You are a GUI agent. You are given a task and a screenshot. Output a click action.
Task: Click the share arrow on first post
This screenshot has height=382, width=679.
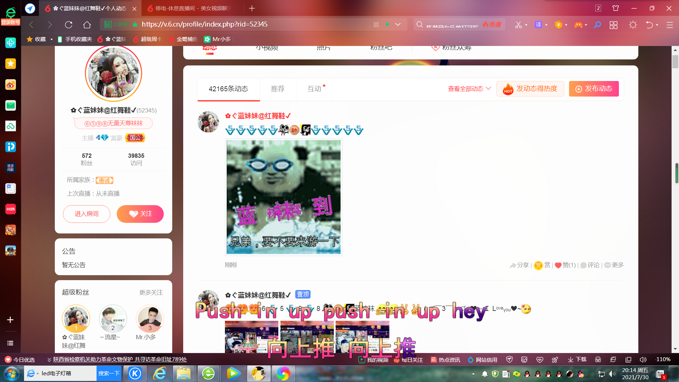513,265
